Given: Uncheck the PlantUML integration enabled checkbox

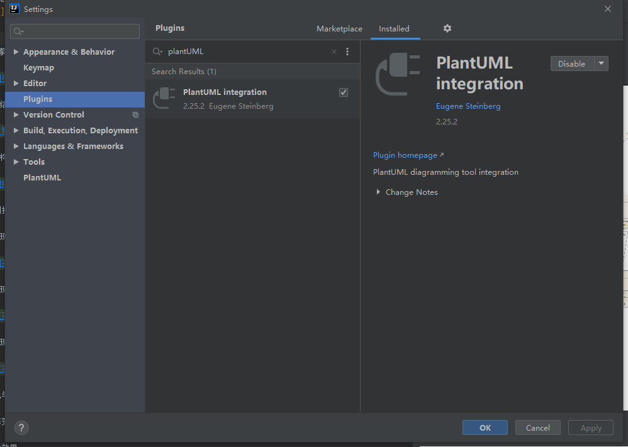Looking at the screenshot, I should 344,92.
